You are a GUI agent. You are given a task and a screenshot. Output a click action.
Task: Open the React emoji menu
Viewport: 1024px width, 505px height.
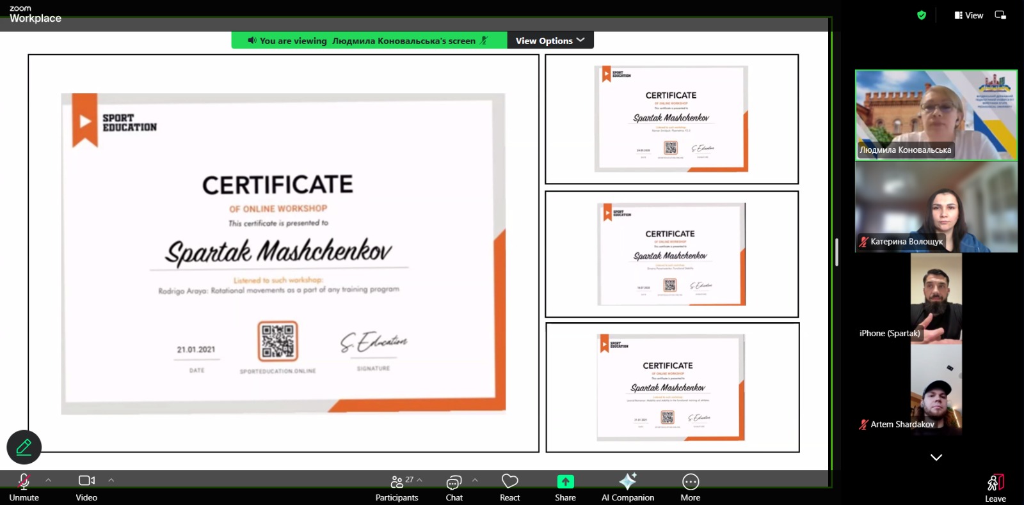tap(509, 481)
